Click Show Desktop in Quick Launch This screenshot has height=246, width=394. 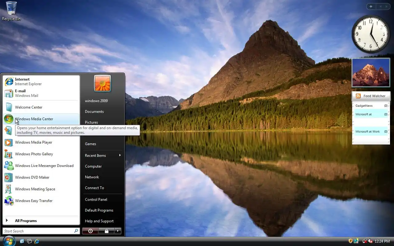click(22, 241)
